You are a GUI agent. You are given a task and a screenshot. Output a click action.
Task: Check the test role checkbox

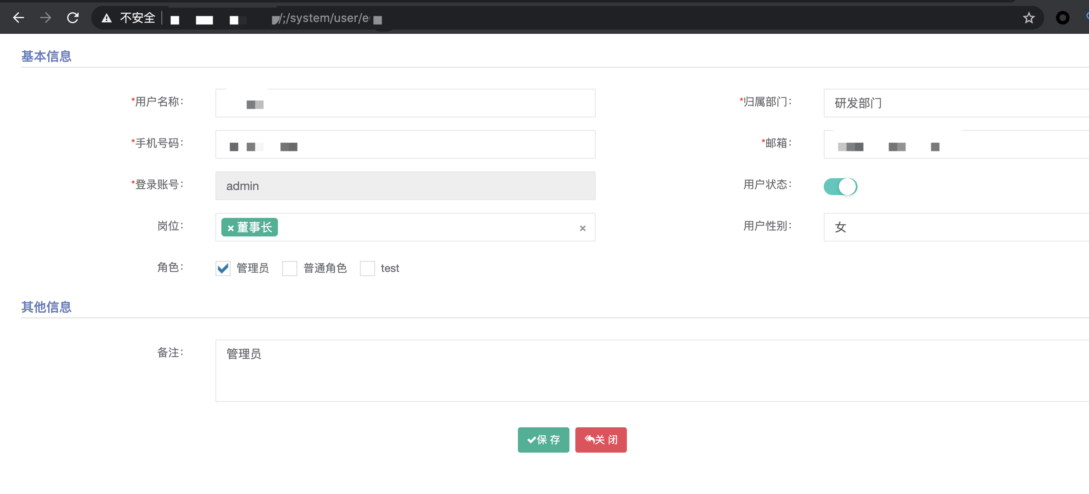coord(367,269)
